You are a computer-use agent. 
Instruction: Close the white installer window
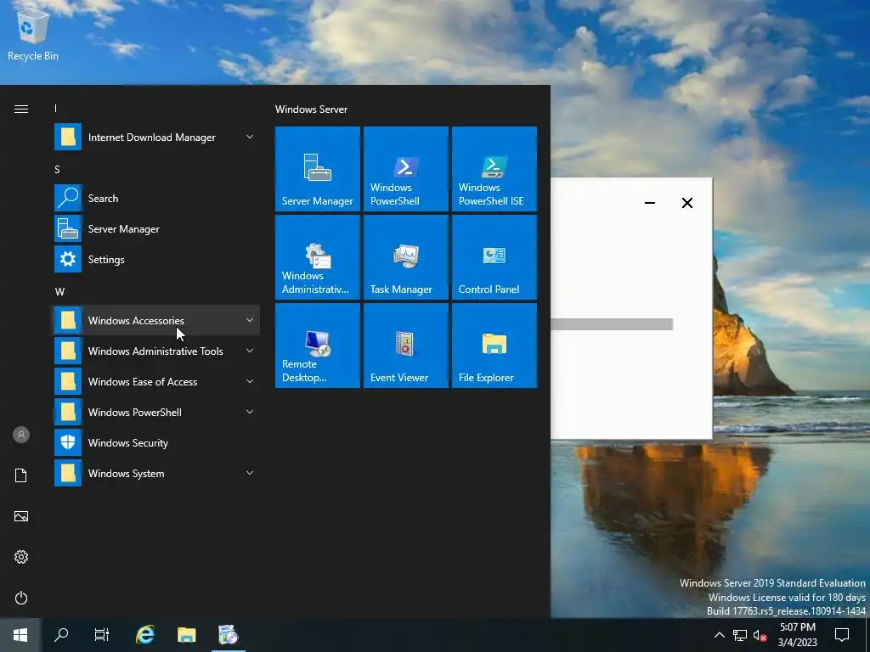click(x=686, y=203)
